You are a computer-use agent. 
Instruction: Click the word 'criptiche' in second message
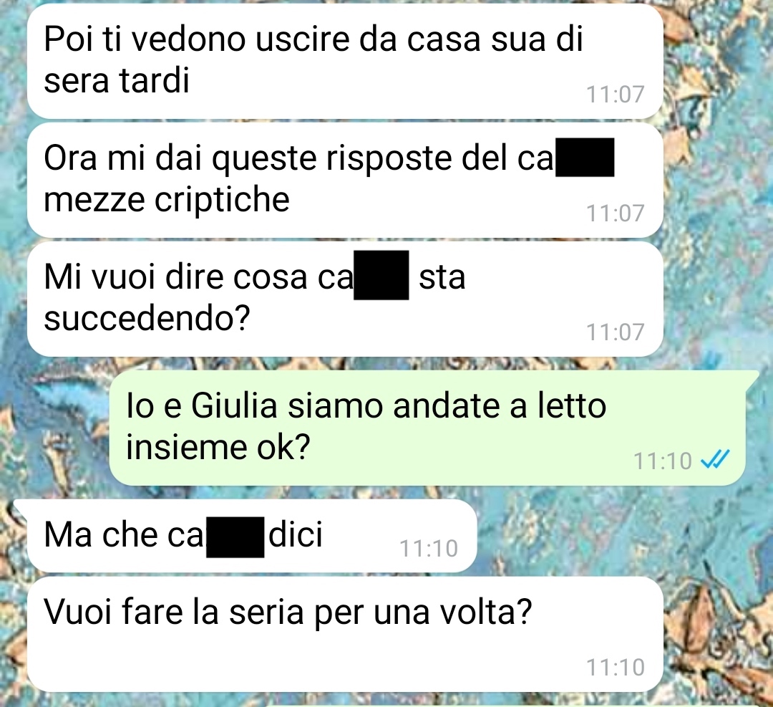(223, 201)
